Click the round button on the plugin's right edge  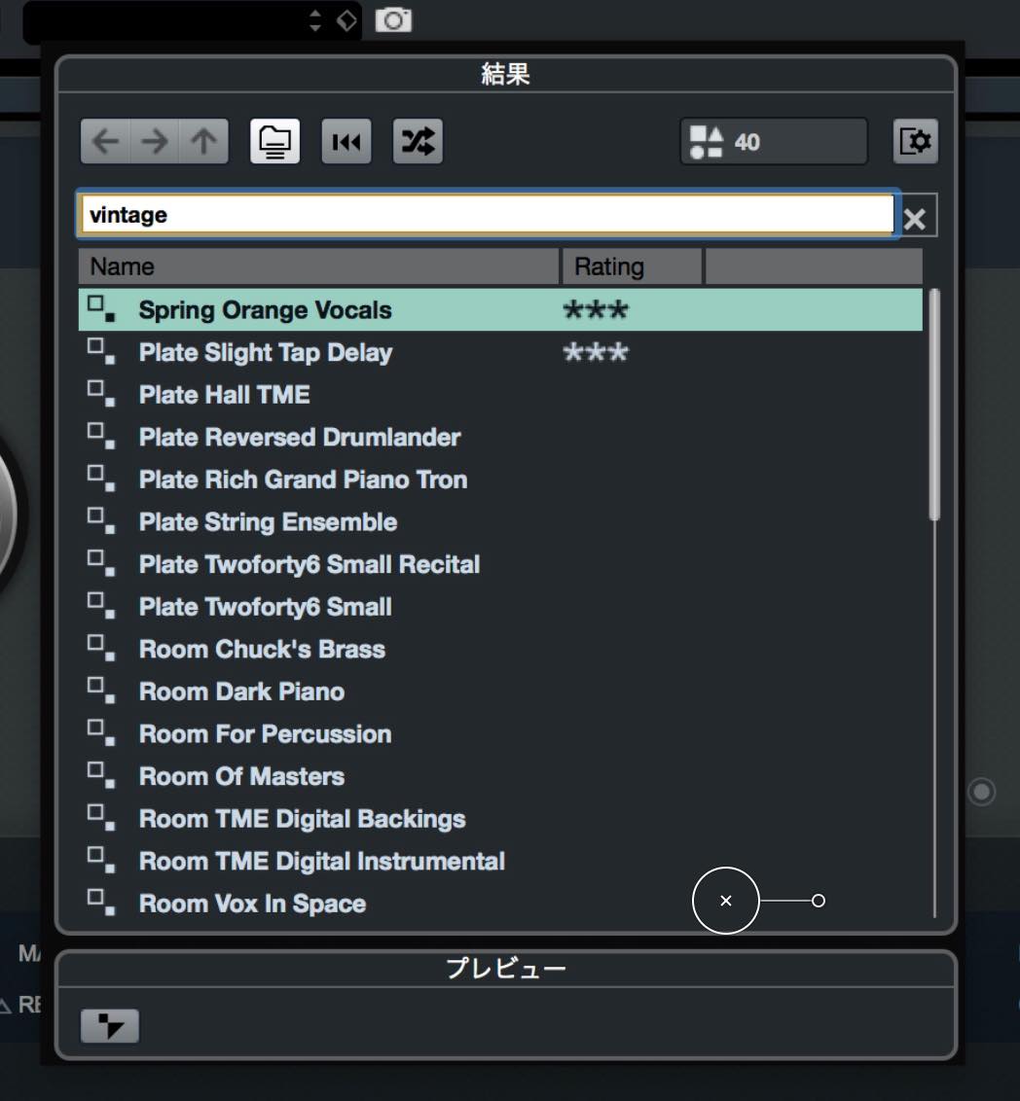981,792
